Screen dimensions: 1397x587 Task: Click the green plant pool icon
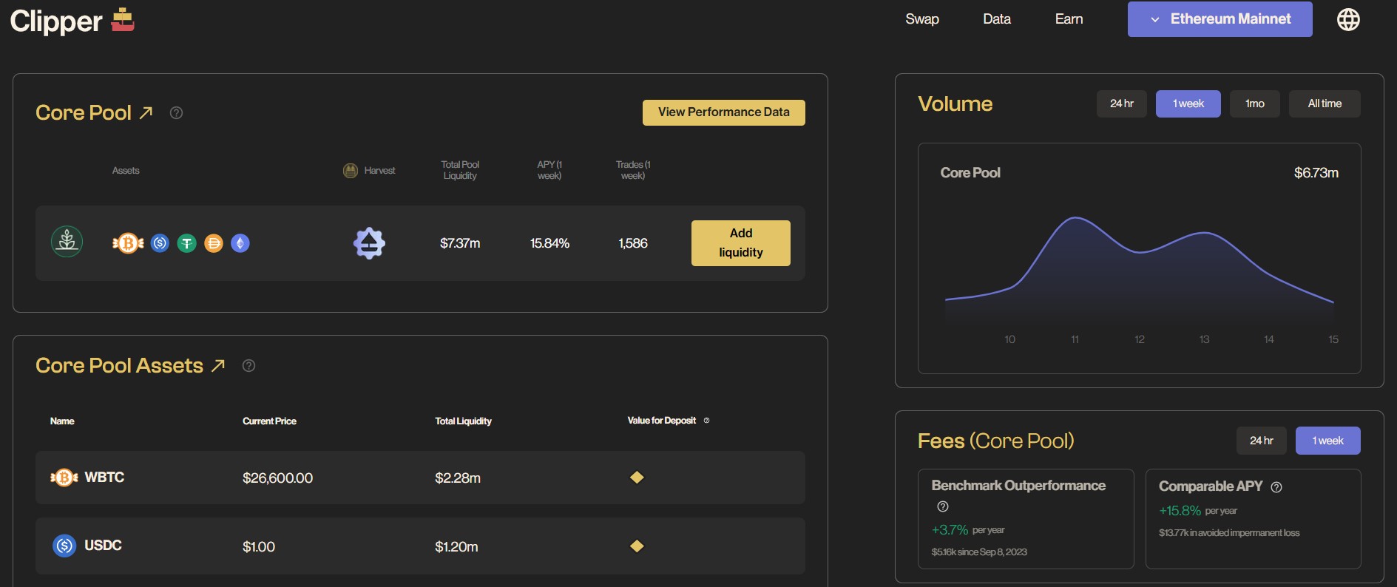point(67,242)
